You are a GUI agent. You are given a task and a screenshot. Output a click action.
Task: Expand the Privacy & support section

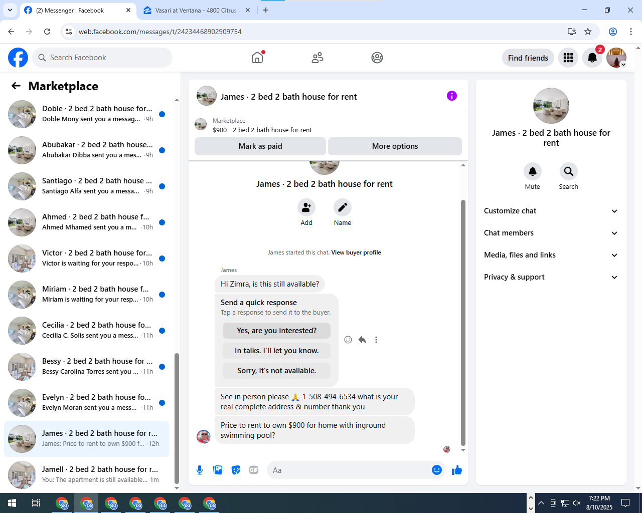point(551,277)
